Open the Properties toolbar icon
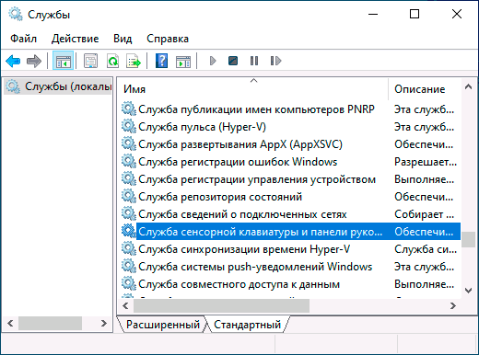This screenshot has height=355, width=479. point(91,61)
